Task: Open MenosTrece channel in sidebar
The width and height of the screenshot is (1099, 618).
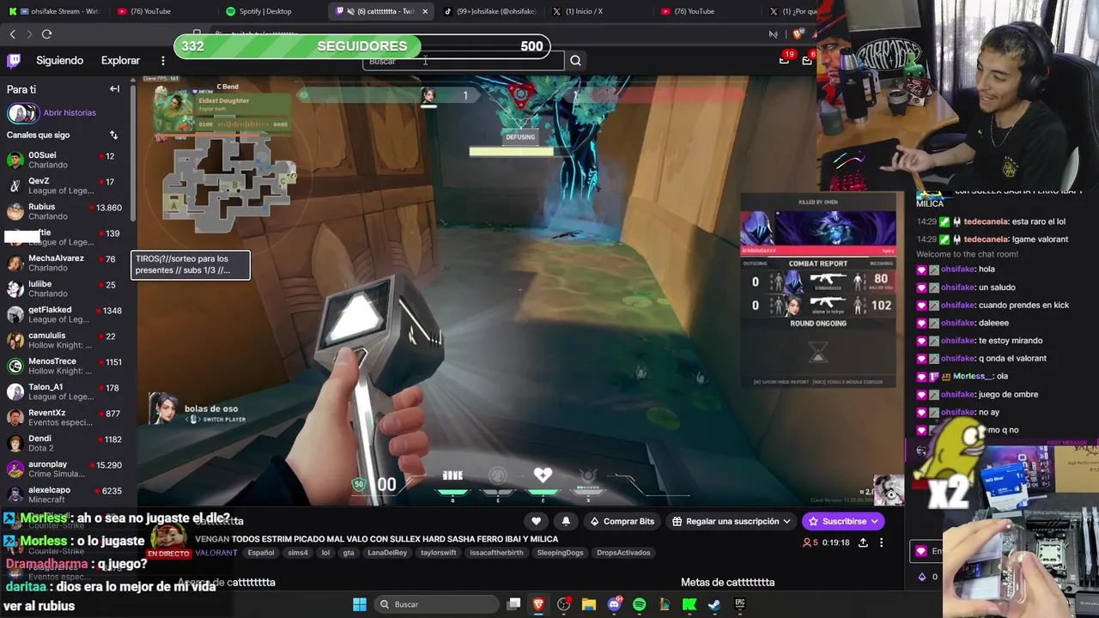Action: click(64, 366)
